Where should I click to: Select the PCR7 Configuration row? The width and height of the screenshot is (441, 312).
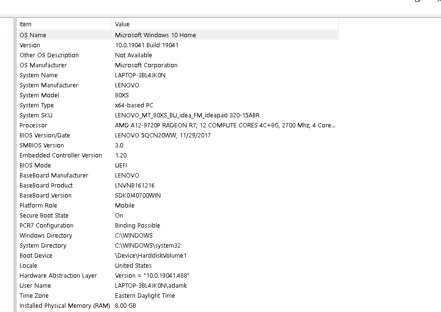(x=178, y=226)
